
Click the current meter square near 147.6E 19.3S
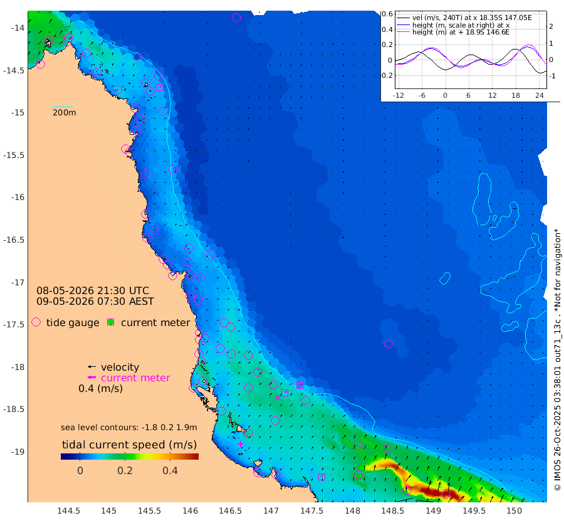point(321,477)
